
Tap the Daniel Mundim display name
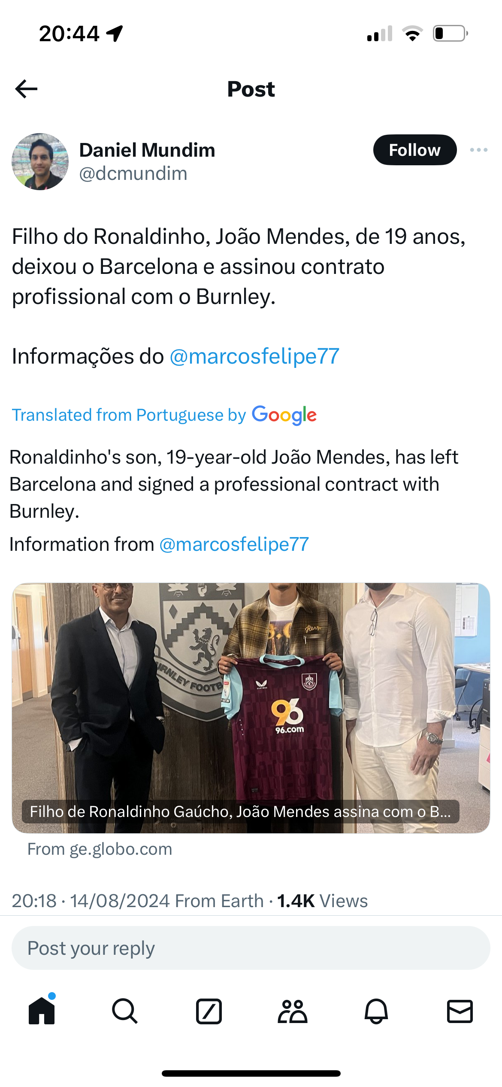tap(147, 150)
